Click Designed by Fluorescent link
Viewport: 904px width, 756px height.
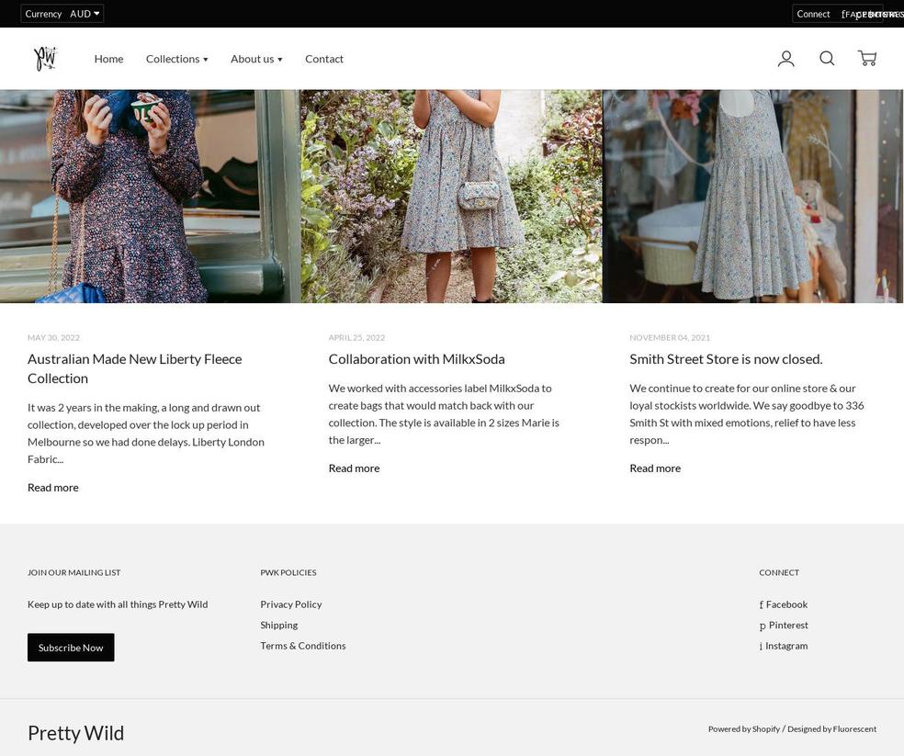tap(832, 728)
